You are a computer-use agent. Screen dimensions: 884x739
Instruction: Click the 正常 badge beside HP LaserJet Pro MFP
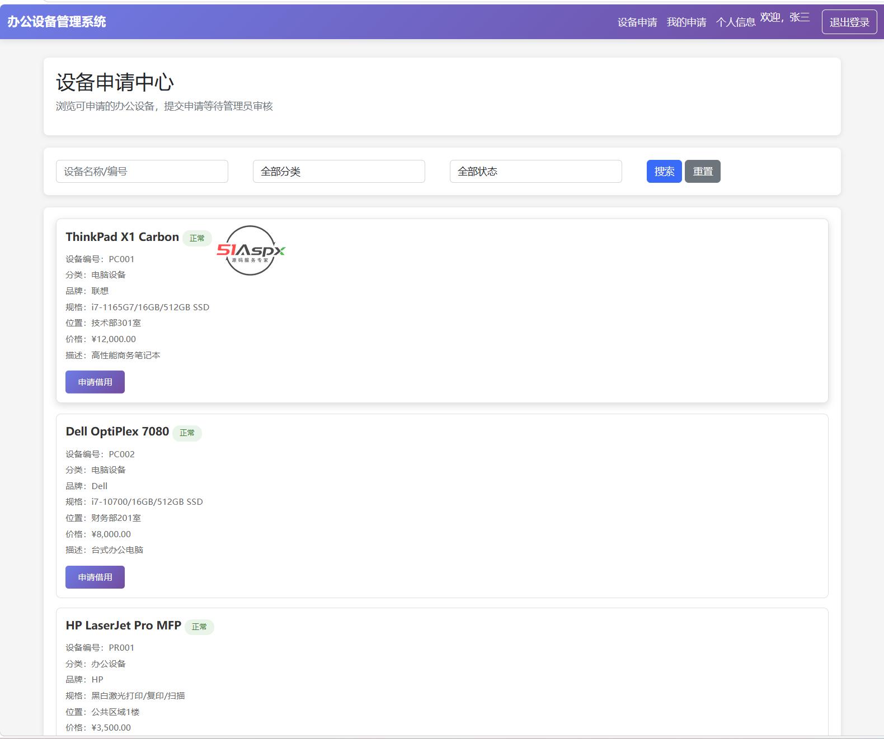(199, 627)
